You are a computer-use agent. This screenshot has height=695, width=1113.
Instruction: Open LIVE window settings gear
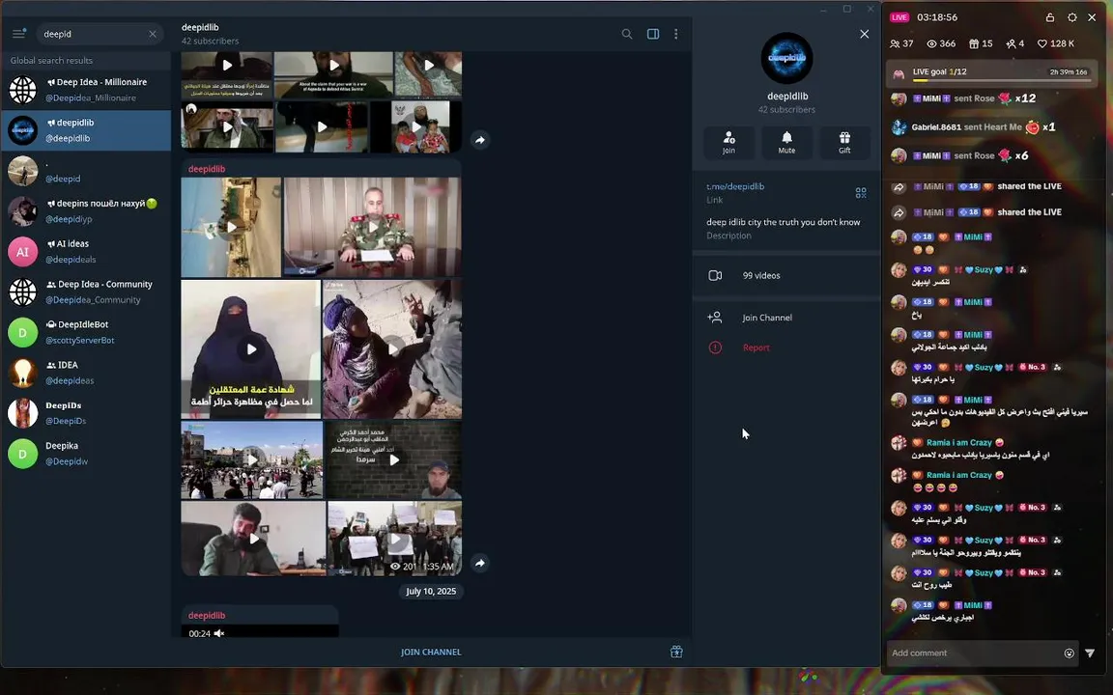pyautogui.click(x=1071, y=17)
